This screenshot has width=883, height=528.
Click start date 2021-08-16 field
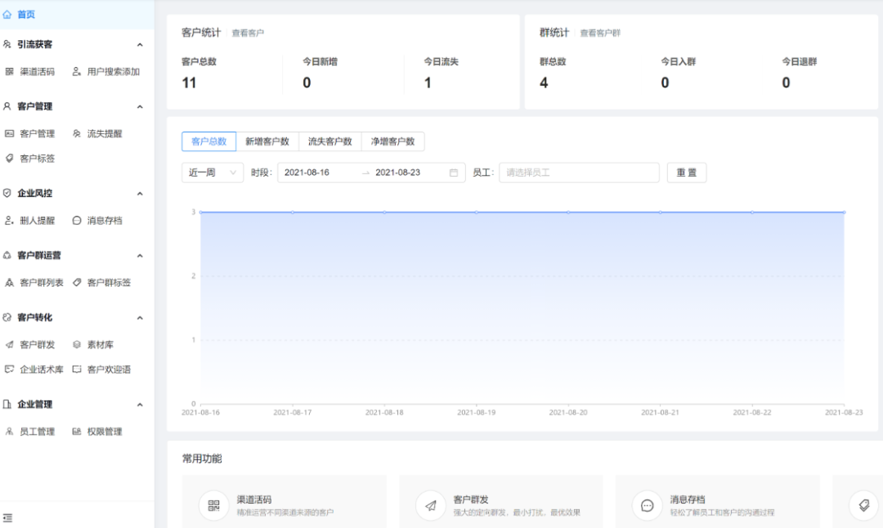point(307,172)
